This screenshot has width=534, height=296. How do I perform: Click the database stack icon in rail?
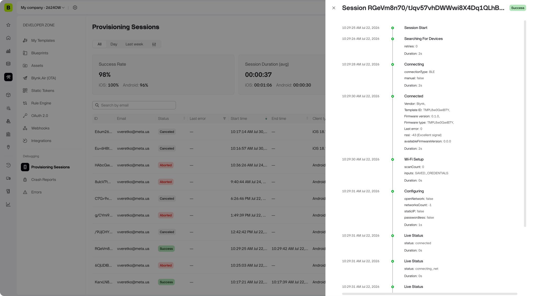pos(8,64)
